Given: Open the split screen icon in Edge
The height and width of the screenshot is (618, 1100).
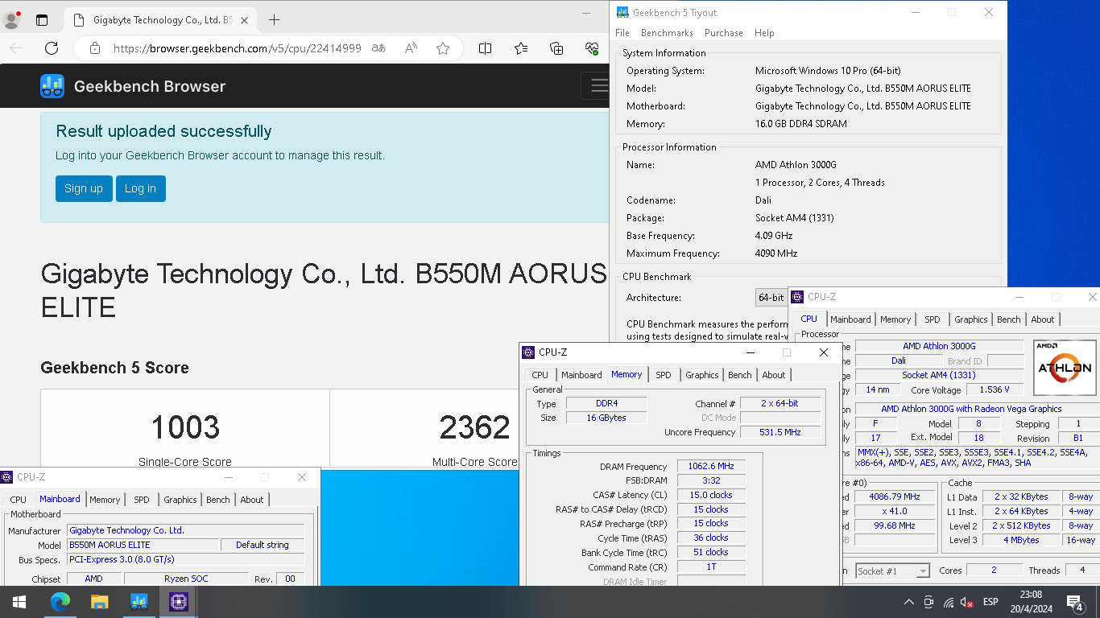Looking at the screenshot, I should pyautogui.click(x=485, y=48).
